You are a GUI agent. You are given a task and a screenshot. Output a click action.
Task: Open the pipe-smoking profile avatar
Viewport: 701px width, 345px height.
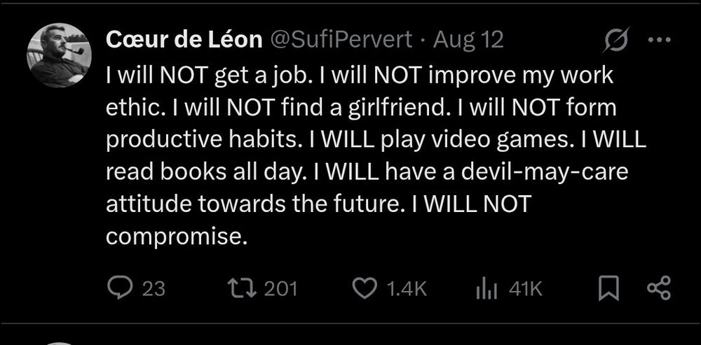pos(57,56)
